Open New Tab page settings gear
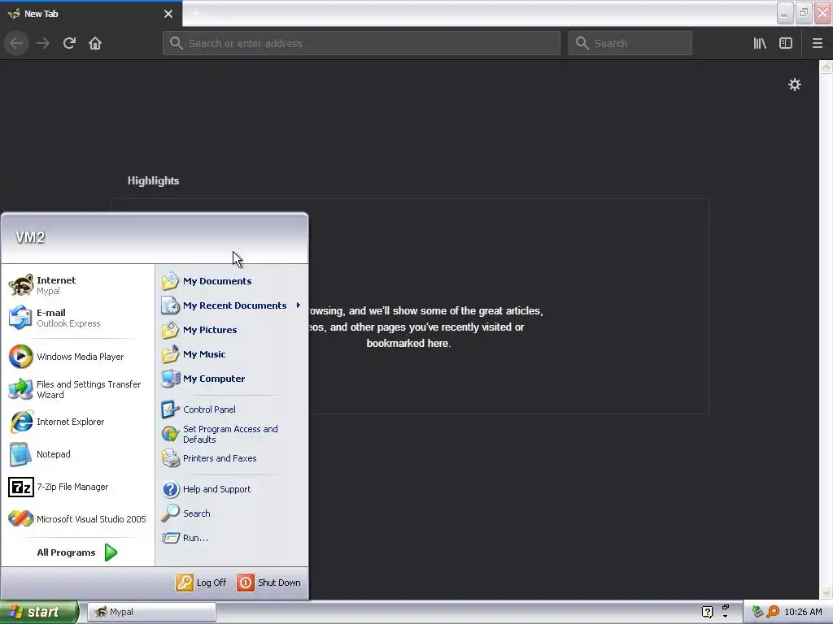Image resolution: width=833 pixels, height=624 pixels. [794, 84]
